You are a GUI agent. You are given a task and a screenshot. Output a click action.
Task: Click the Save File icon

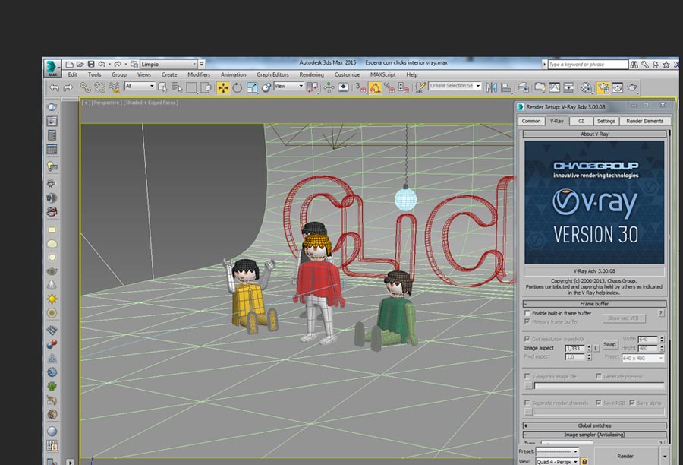[x=91, y=65]
